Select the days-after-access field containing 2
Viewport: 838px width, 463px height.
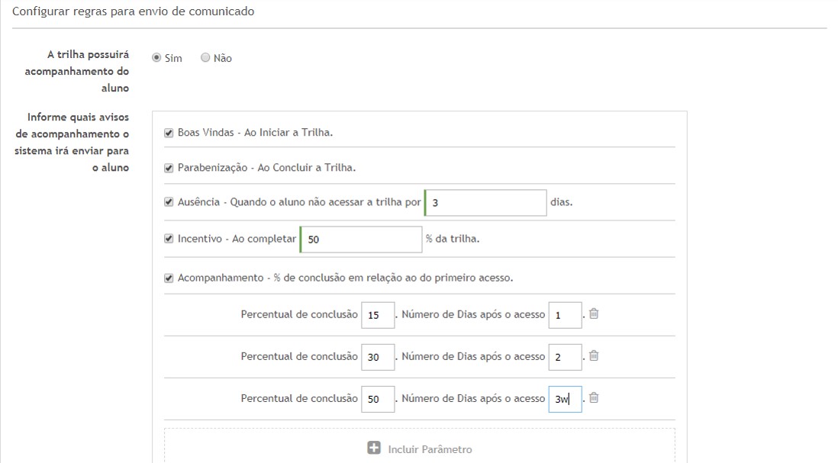click(565, 356)
